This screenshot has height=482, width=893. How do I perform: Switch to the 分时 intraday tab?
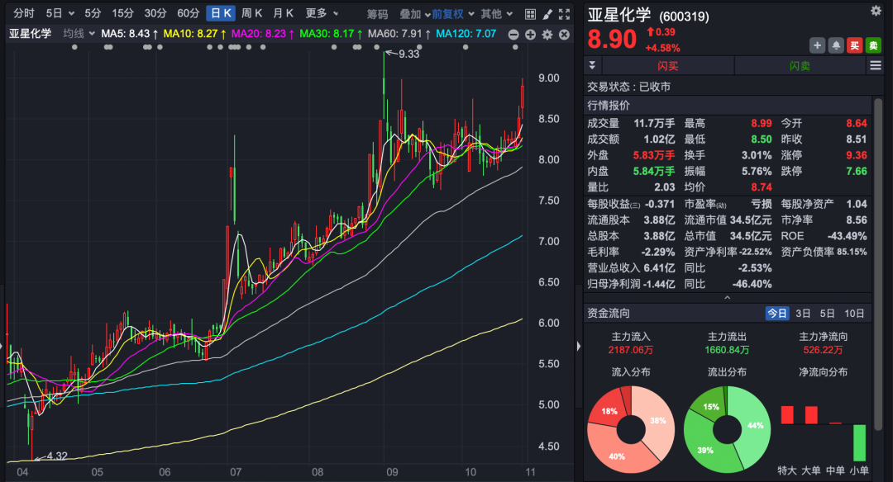pyautogui.click(x=24, y=13)
